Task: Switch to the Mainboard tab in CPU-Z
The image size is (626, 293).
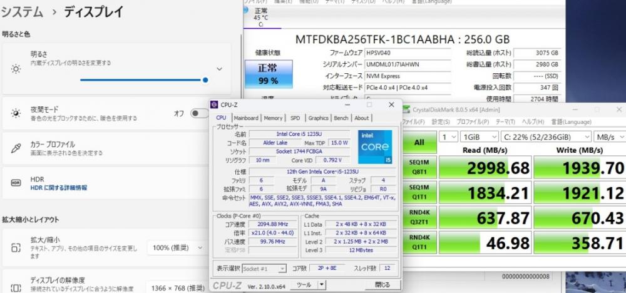Action: [245, 118]
